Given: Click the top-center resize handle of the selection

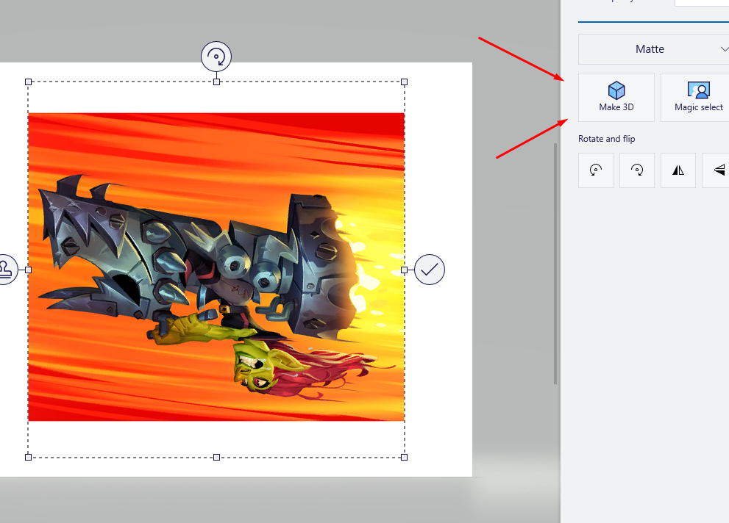Looking at the screenshot, I should coord(216,82).
